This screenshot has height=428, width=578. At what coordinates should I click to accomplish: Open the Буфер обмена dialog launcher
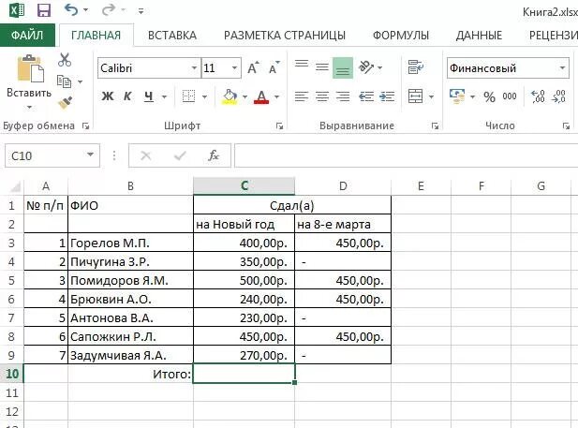pos(85,126)
